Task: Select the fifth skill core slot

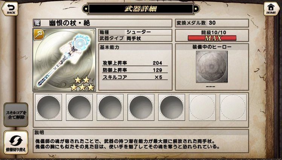Action: (172, 107)
